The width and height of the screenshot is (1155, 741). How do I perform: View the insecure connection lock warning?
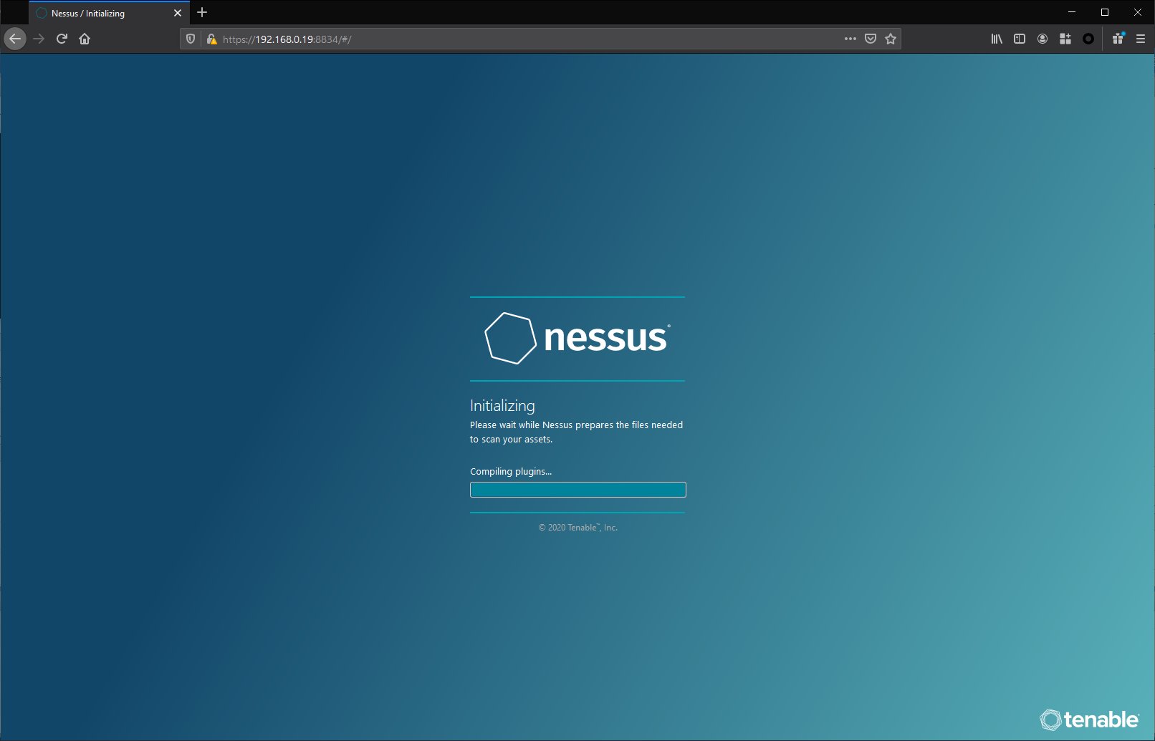pos(211,39)
